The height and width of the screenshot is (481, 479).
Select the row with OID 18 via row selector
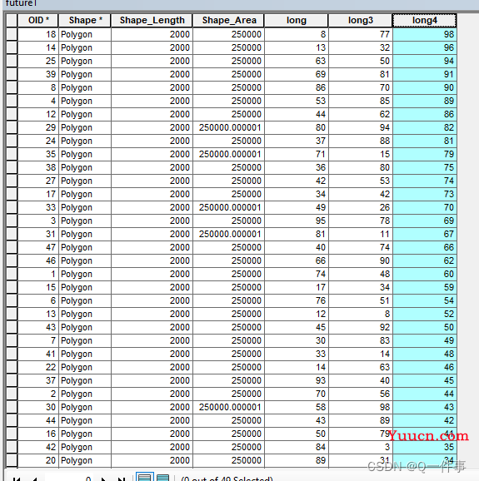(x=12, y=34)
